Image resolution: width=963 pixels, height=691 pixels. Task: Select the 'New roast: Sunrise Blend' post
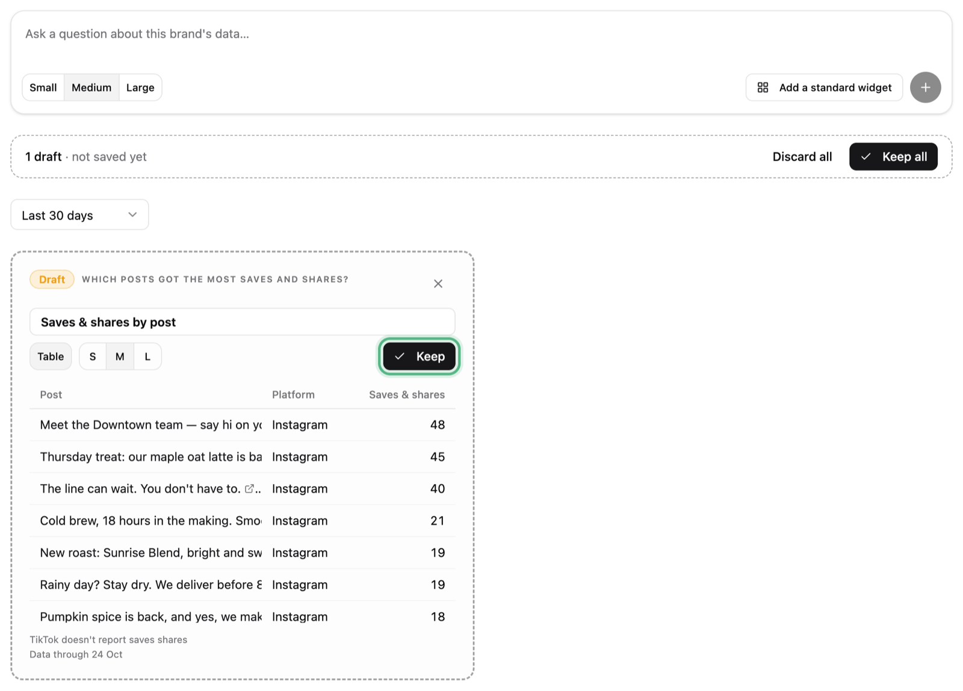pyautogui.click(x=151, y=552)
